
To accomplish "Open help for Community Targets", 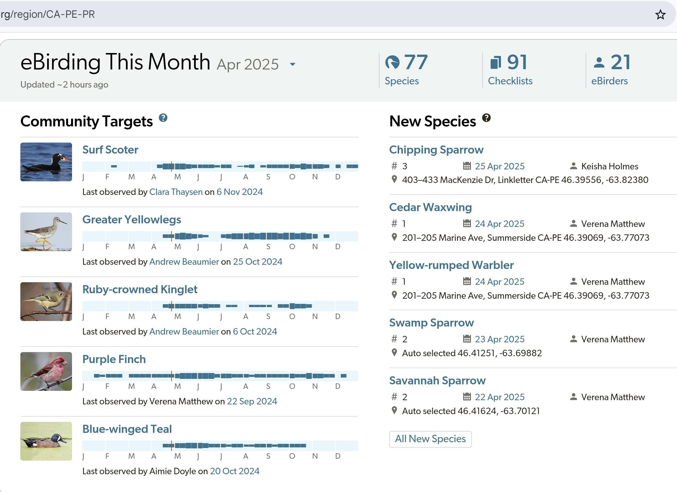I will (163, 118).
